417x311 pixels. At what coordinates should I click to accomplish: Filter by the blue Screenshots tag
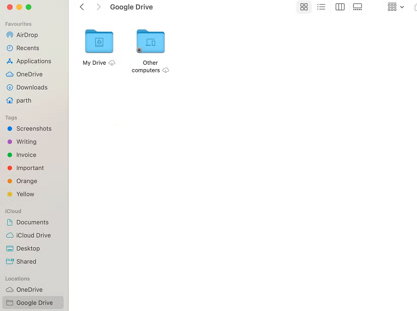click(x=34, y=128)
